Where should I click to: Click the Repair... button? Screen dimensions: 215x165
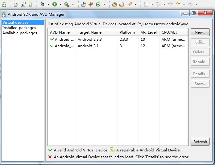click(200, 62)
